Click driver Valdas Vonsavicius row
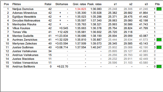 tap(82, 63)
